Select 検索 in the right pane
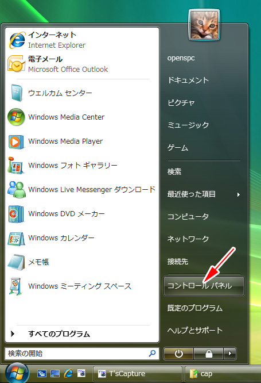261x383 pixels. [174, 171]
